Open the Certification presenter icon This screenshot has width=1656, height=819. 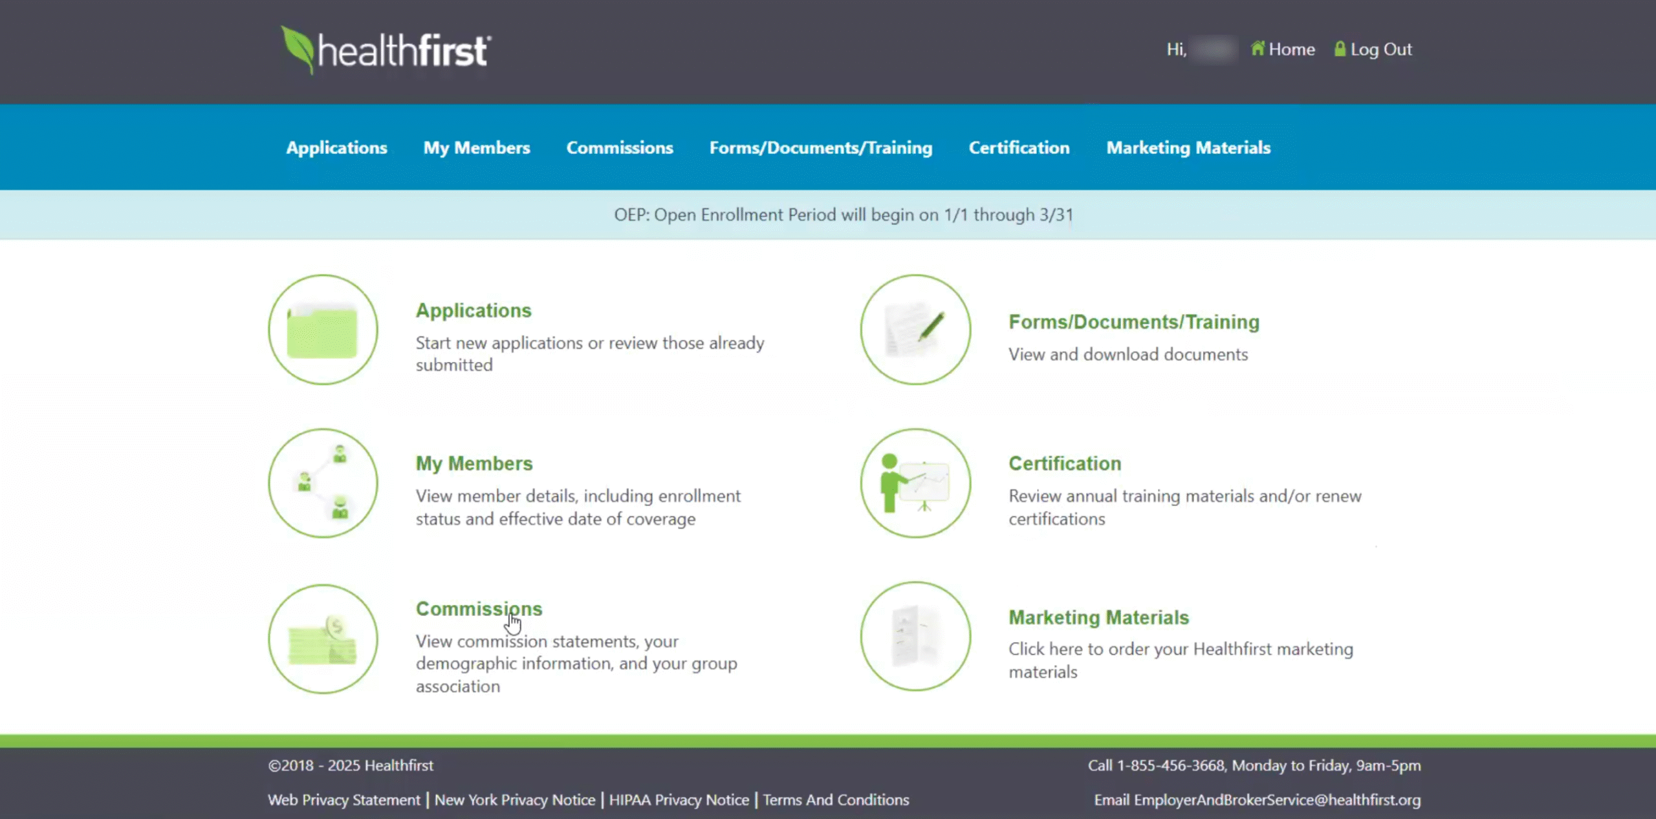(915, 483)
